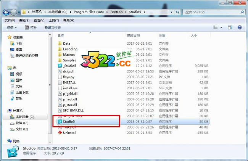Open the 编辑(E) menu
The width and height of the screenshot is (248, 161).
pyautogui.click(x=24, y=20)
